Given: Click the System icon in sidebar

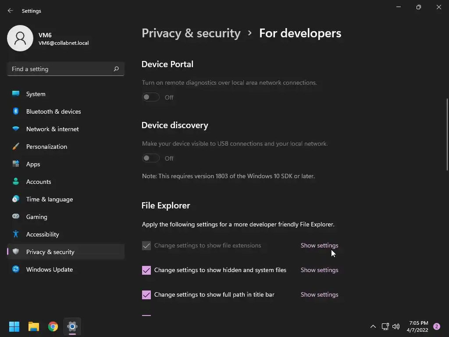Looking at the screenshot, I should [16, 94].
